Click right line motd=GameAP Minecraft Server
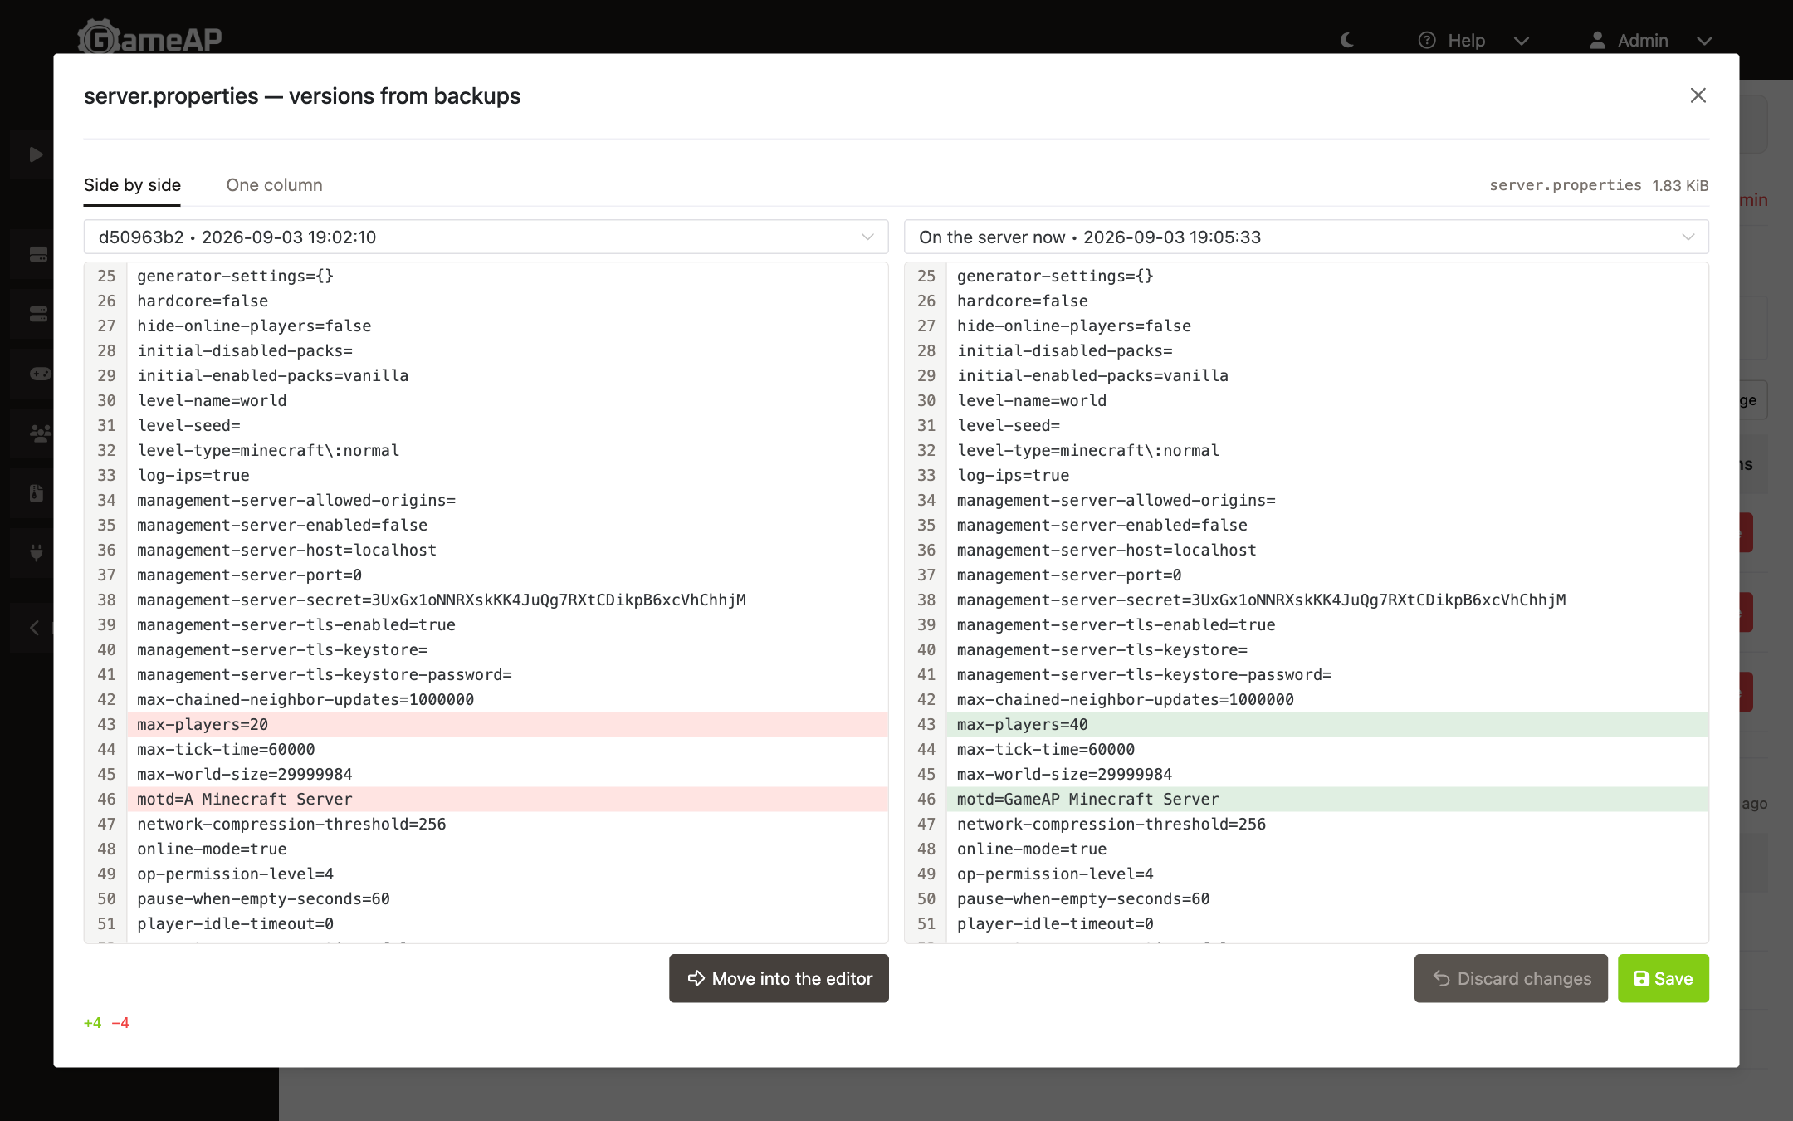1793x1121 pixels. (1327, 799)
